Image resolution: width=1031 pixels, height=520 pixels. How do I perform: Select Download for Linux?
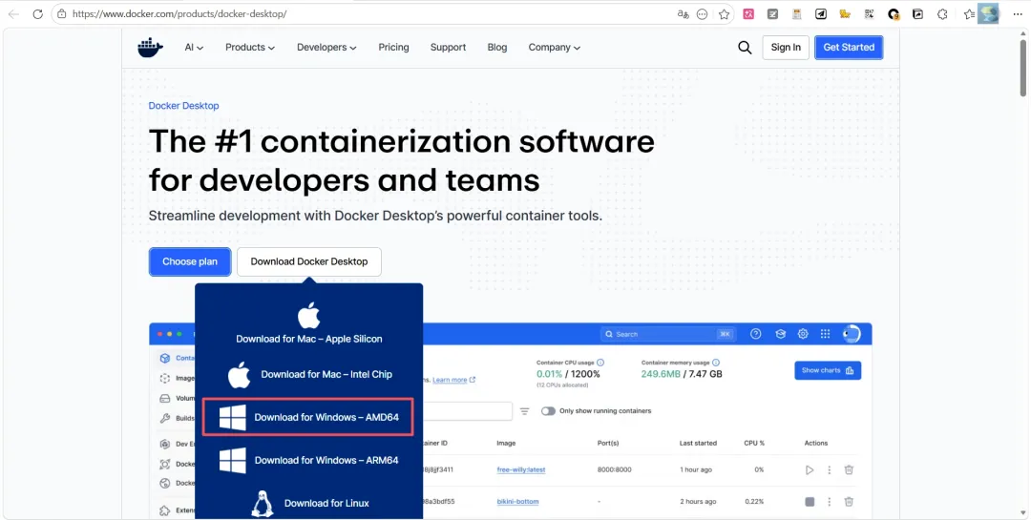point(309,503)
